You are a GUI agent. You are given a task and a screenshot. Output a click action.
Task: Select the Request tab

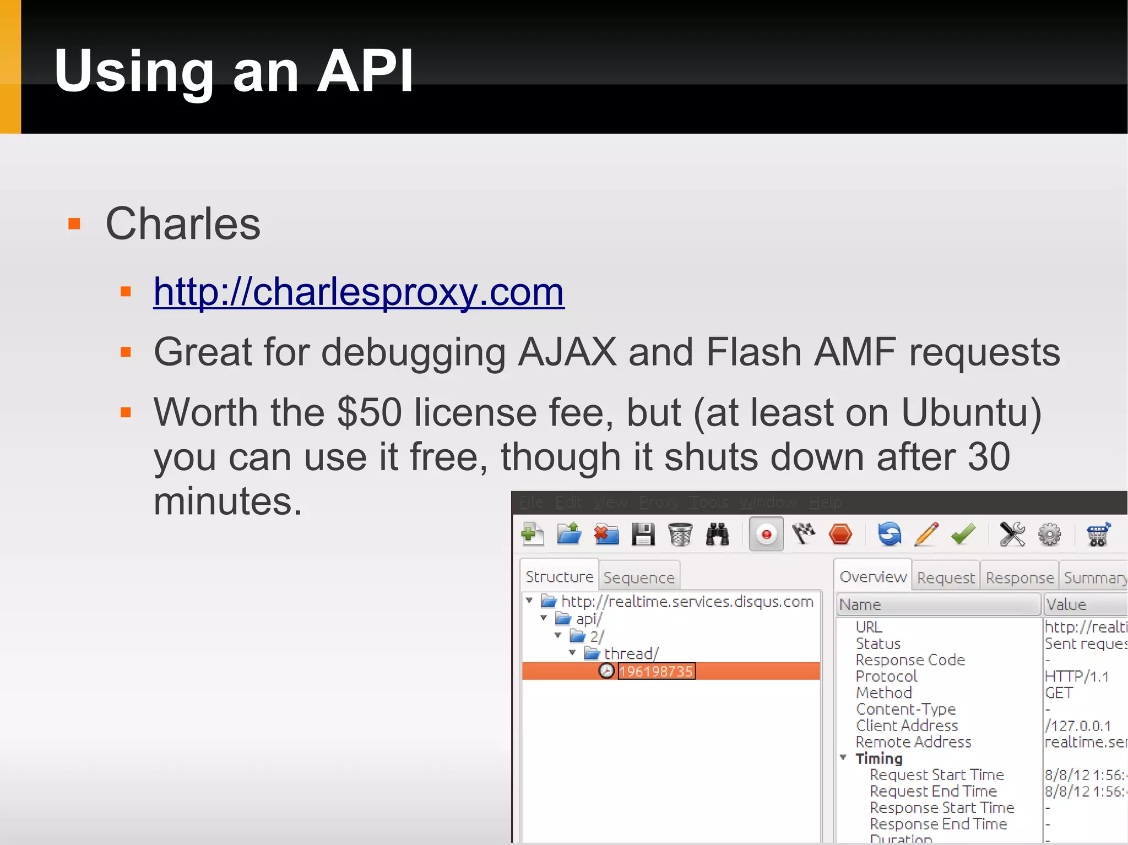coord(946,577)
